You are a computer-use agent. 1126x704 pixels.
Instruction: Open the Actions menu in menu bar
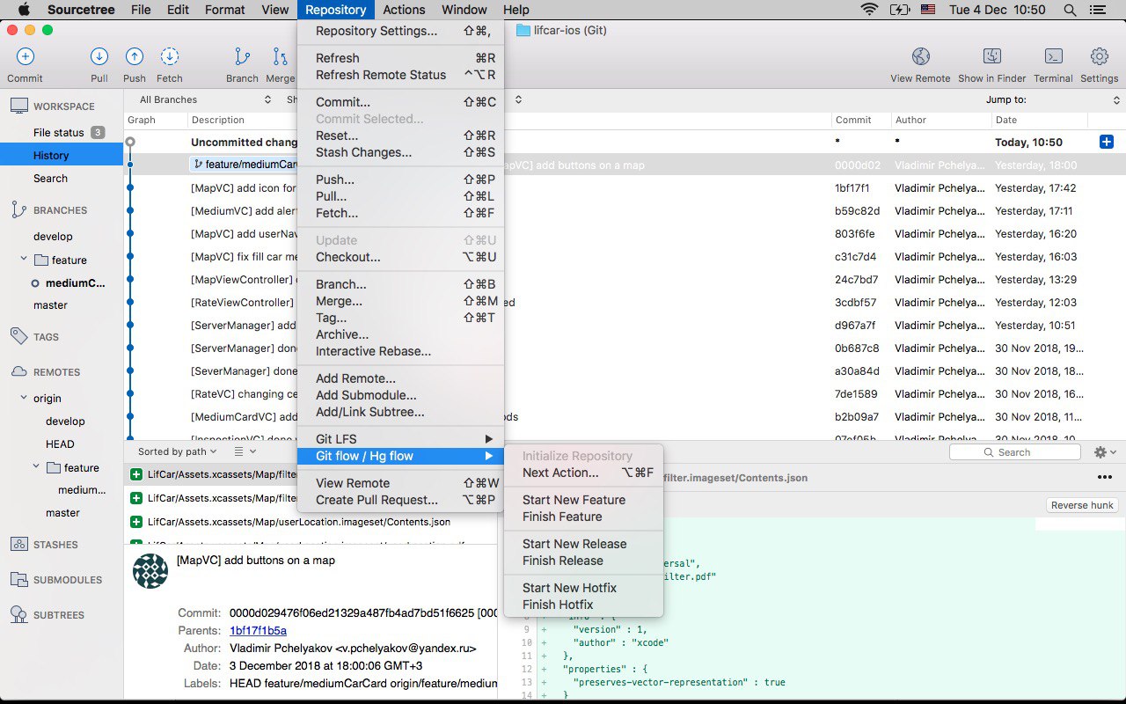tap(405, 10)
